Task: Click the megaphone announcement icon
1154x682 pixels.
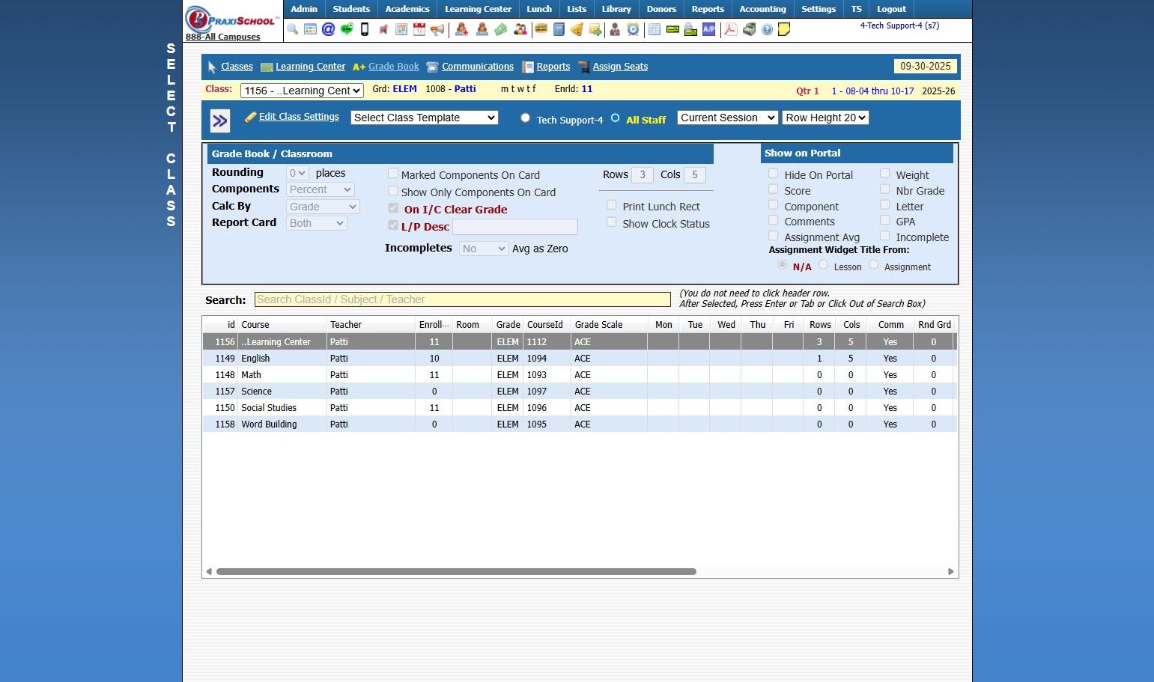Action: pyautogui.click(x=437, y=29)
